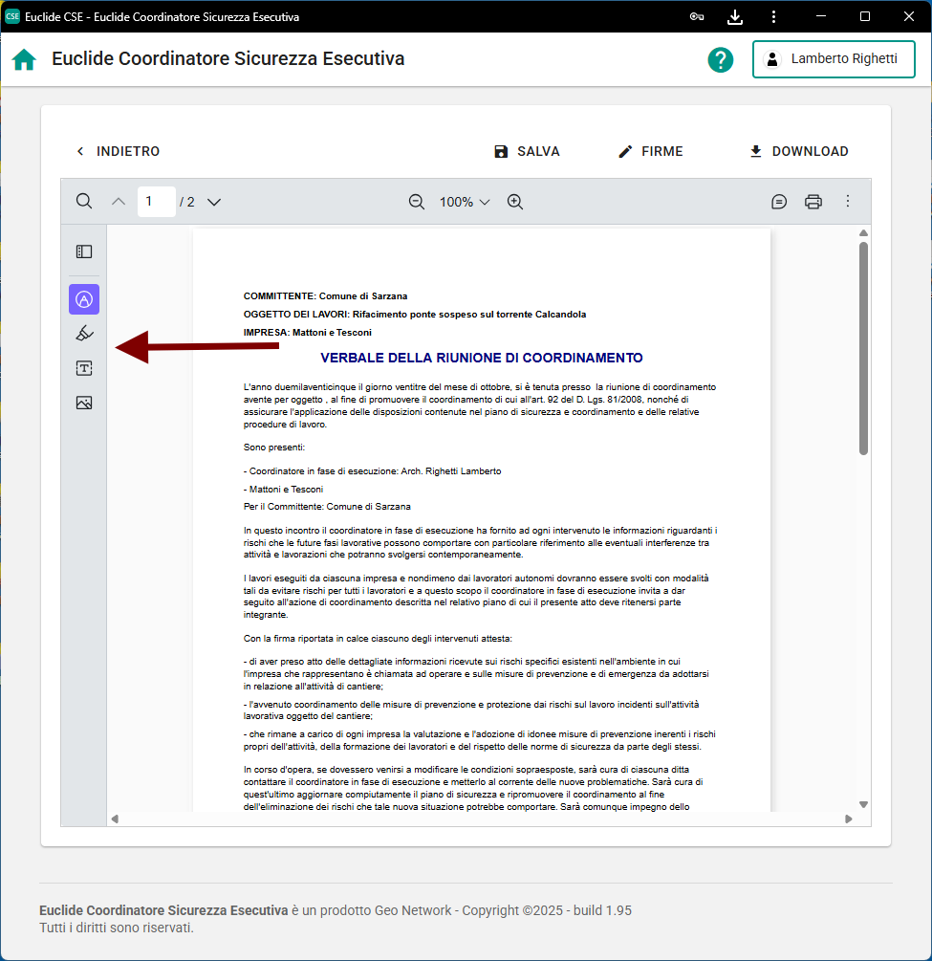Click the zoom out magnifier icon
Viewport: 932px width, 961px height.
point(417,202)
